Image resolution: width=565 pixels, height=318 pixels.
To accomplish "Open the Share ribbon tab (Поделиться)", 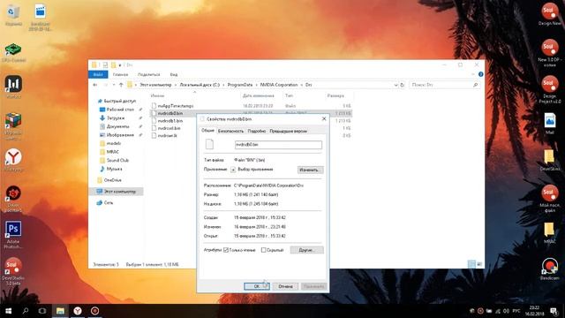I will 149,74.
